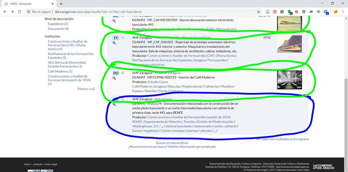The height and width of the screenshot is (172, 348).
Task: Click the red extension icon in toolbar
Action: [275, 12]
